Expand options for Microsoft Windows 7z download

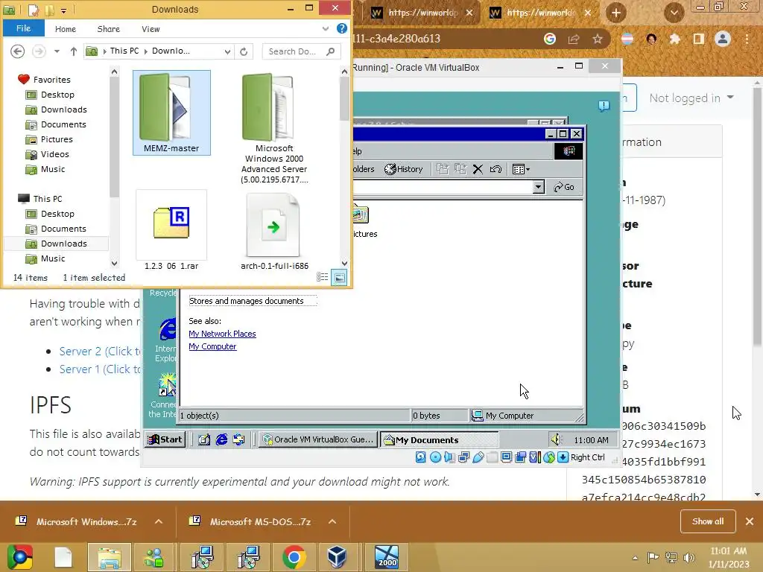point(159,521)
